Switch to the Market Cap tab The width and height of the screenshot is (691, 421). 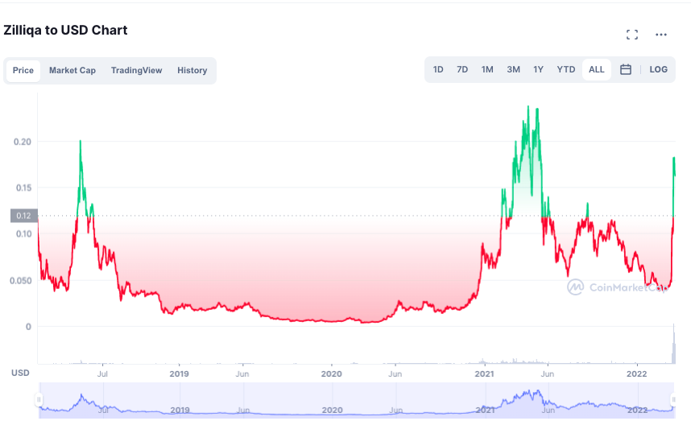(72, 71)
